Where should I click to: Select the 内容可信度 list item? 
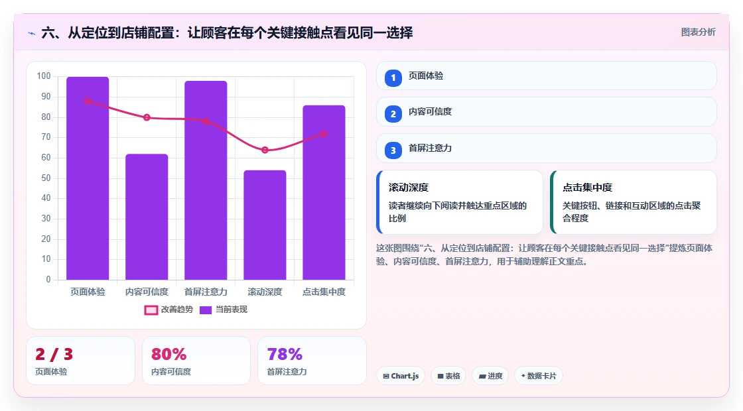[547, 112]
